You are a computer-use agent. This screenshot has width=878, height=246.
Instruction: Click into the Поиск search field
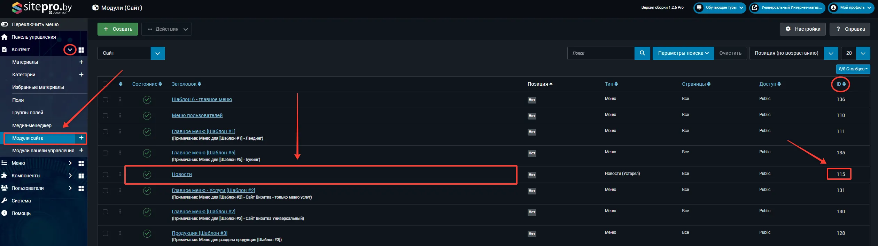(600, 53)
